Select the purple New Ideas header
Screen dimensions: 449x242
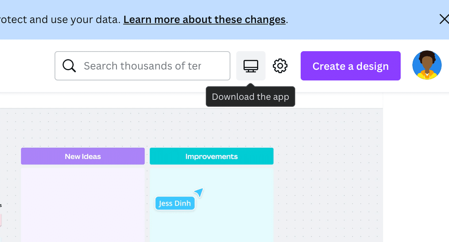click(83, 156)
